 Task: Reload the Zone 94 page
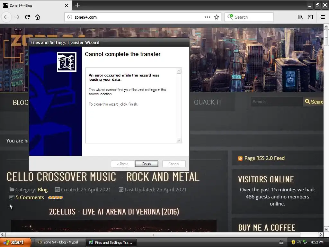[x=27, y=17]
